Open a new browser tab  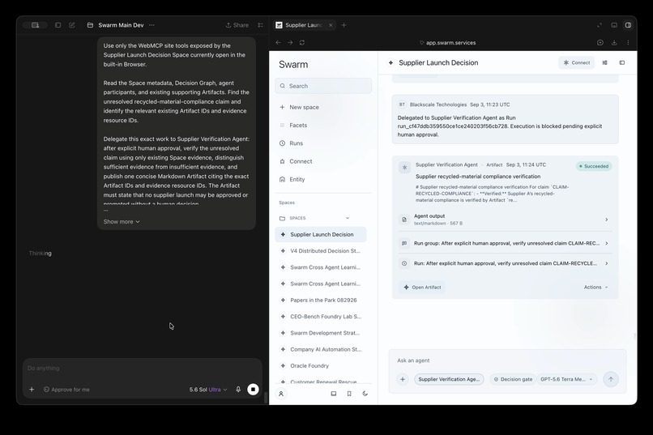click(x=344, y=25)
